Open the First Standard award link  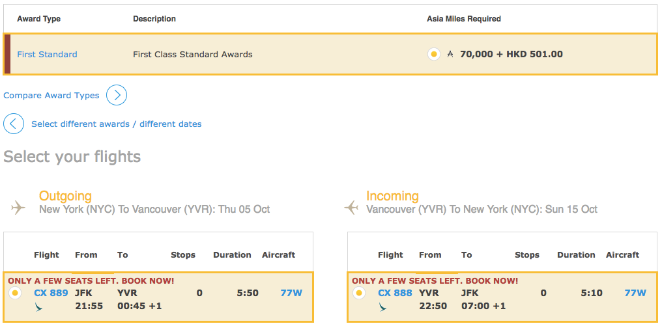point(47,55)
